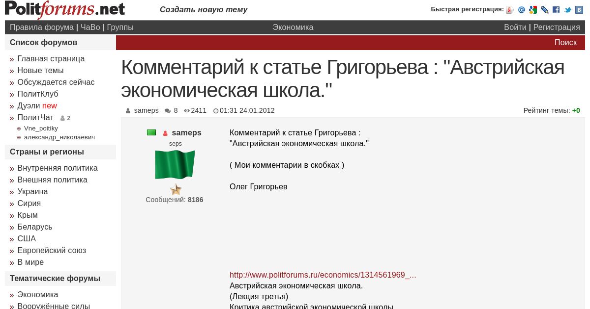
Task: Open sameps profile from post username
Action: pyautogui.click(x=187, y=133)
